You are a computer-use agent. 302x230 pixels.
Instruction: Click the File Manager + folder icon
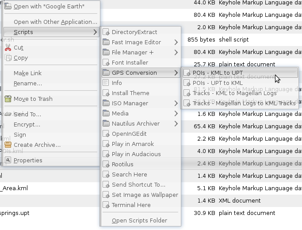(106, 52)
